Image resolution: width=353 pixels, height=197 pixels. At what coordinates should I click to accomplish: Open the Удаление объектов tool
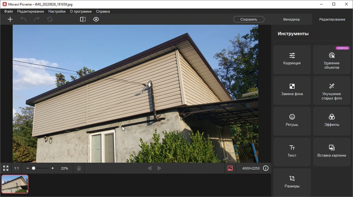(x=332, y=59)
